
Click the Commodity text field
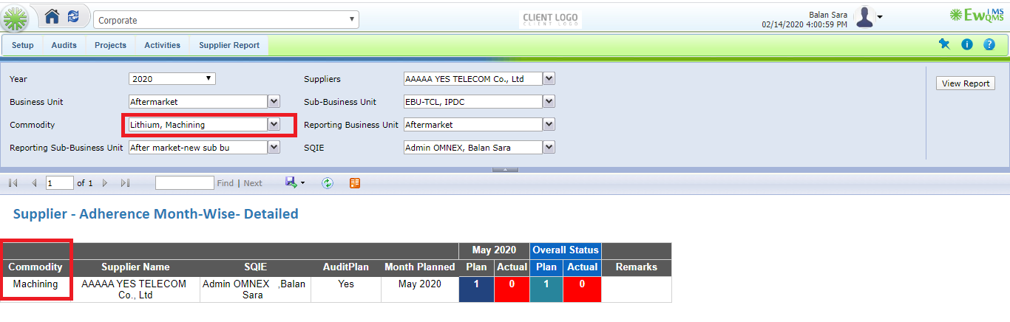pos(197,125)
